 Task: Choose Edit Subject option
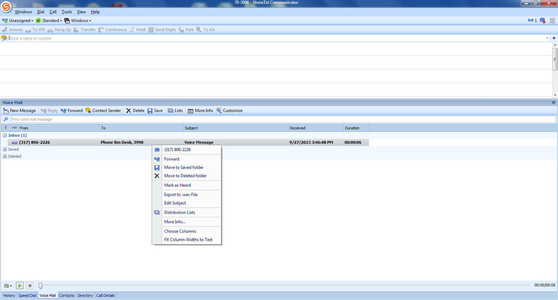(187, 203)
